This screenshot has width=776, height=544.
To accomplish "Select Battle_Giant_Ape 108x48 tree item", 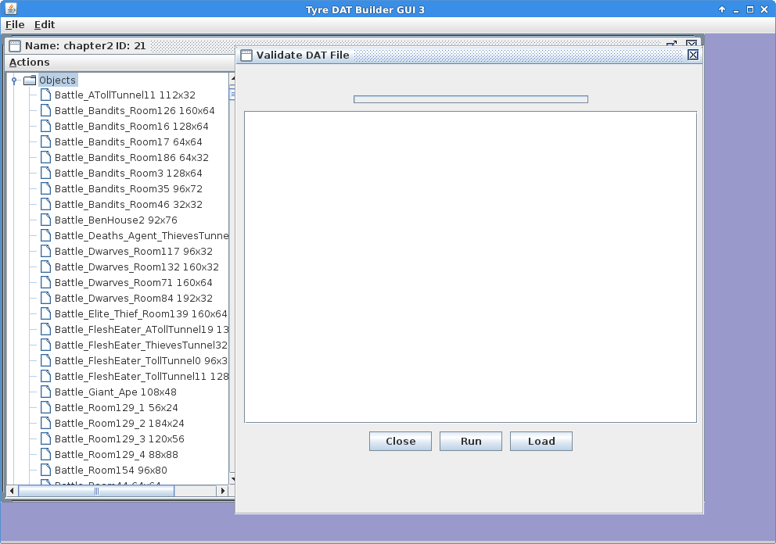I will (115, 392).
